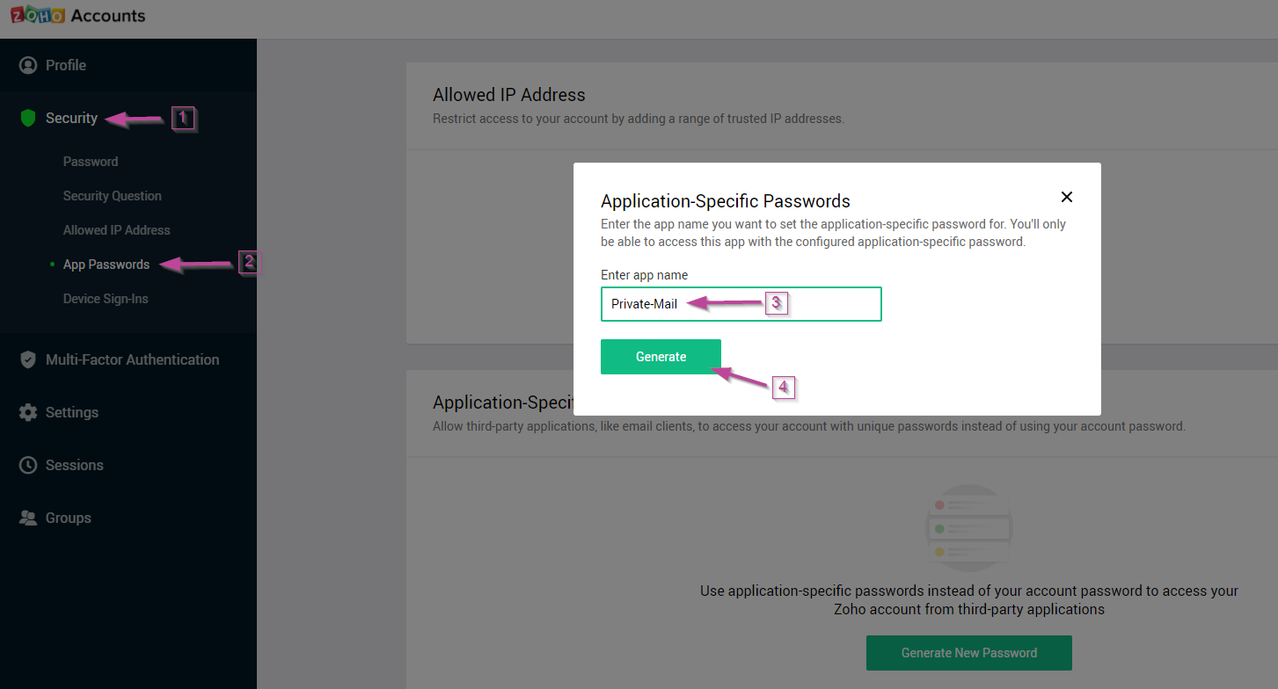Click the Multi-Factor Authentication shield icon
The height and width of the screenshot is (689, 1278).
[28, 359]
